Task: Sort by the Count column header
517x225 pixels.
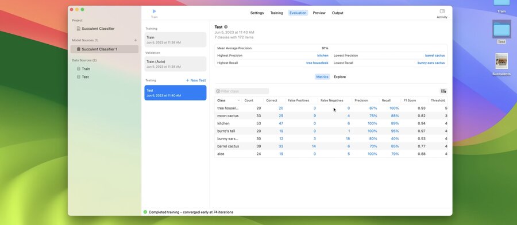Action: pyautogui.click(x=249, y=100)
